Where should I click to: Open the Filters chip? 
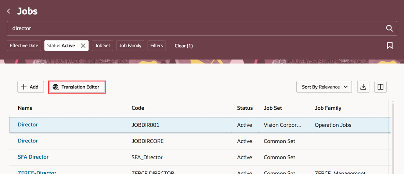pos(157,46)
